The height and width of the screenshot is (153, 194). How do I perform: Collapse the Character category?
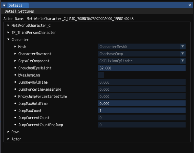point(8,39)
